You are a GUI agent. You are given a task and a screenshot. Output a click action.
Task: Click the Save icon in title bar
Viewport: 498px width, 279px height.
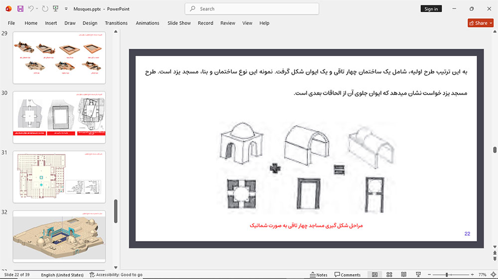pyautogui.click(x=20, y=9)
